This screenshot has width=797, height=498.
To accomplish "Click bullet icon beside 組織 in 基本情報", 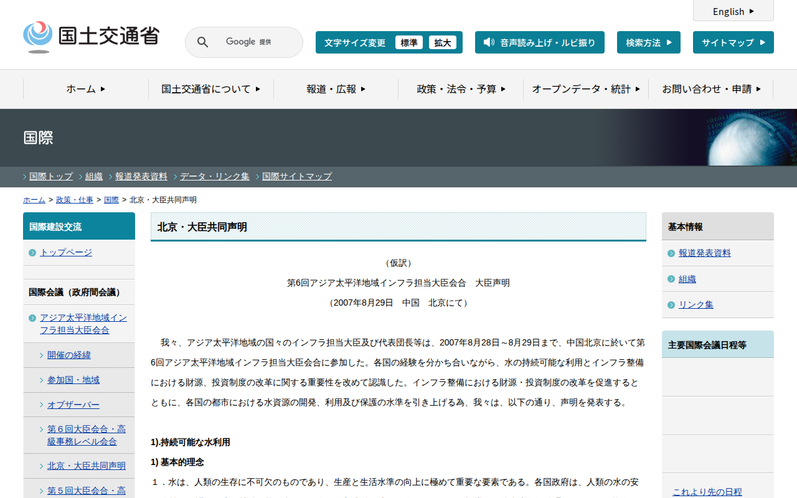I will [x=671, y=280].
